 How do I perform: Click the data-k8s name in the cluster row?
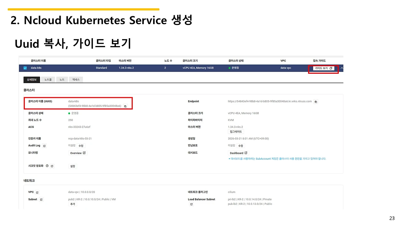[36, 68]
